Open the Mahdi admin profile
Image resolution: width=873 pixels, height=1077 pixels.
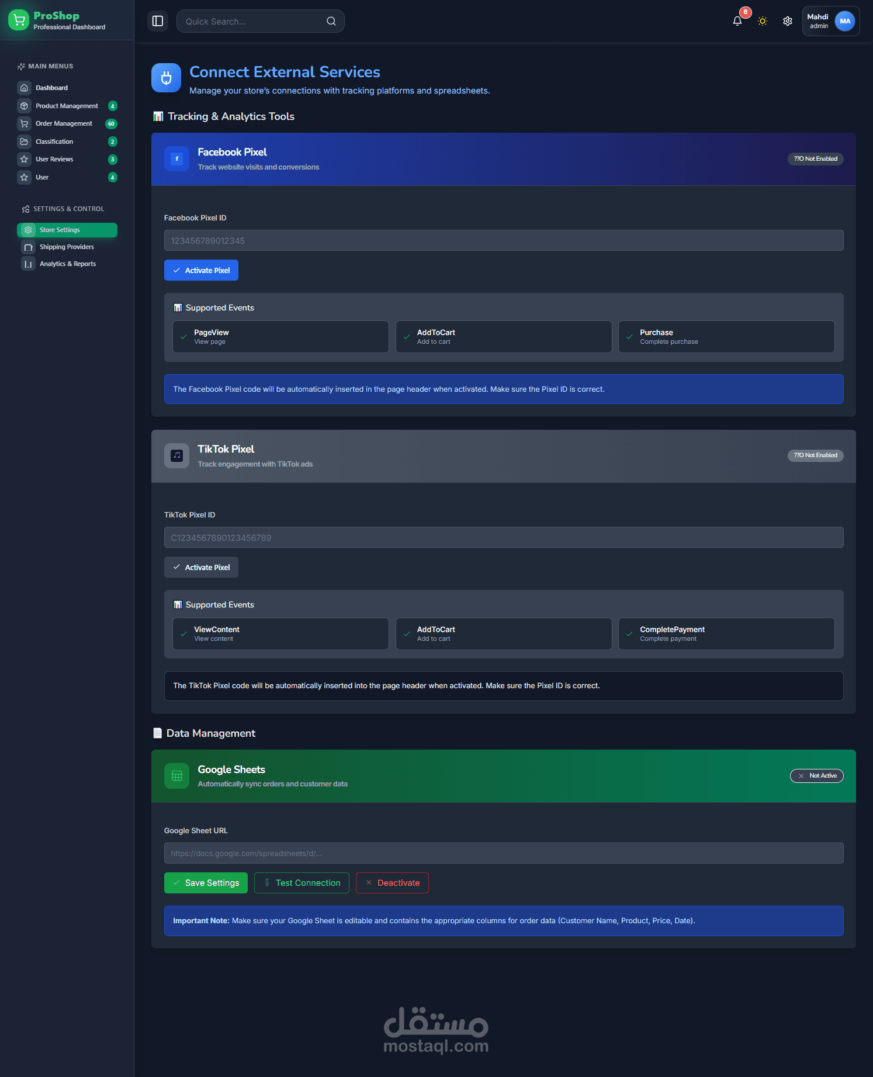830,21
